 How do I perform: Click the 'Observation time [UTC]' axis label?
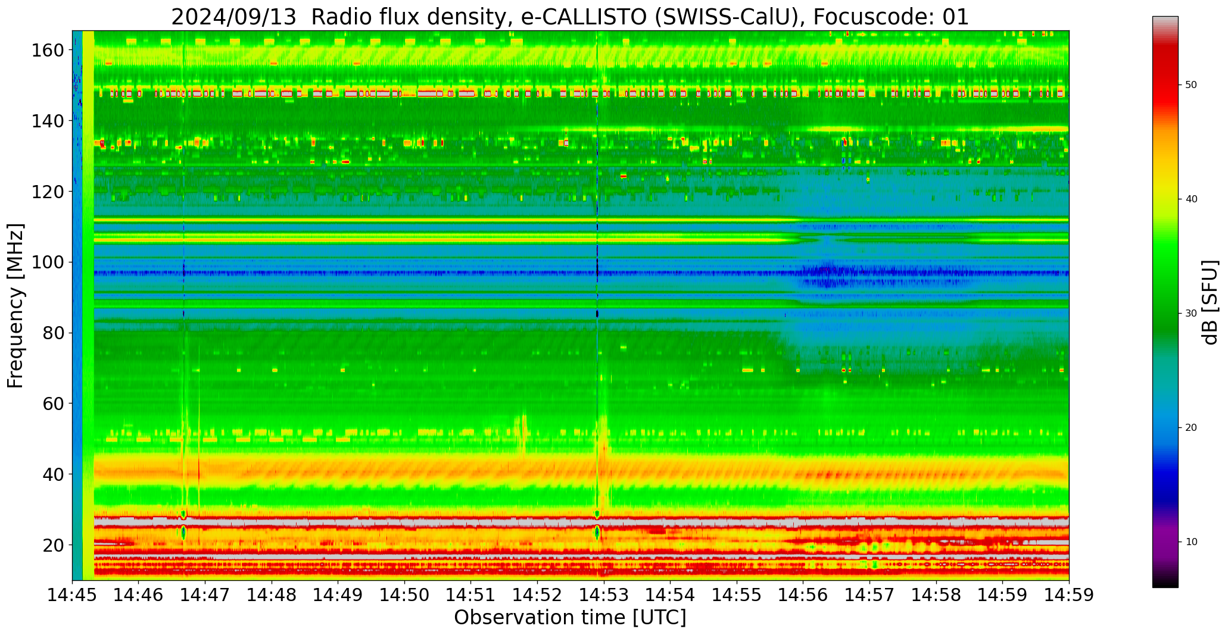(570, 618)
